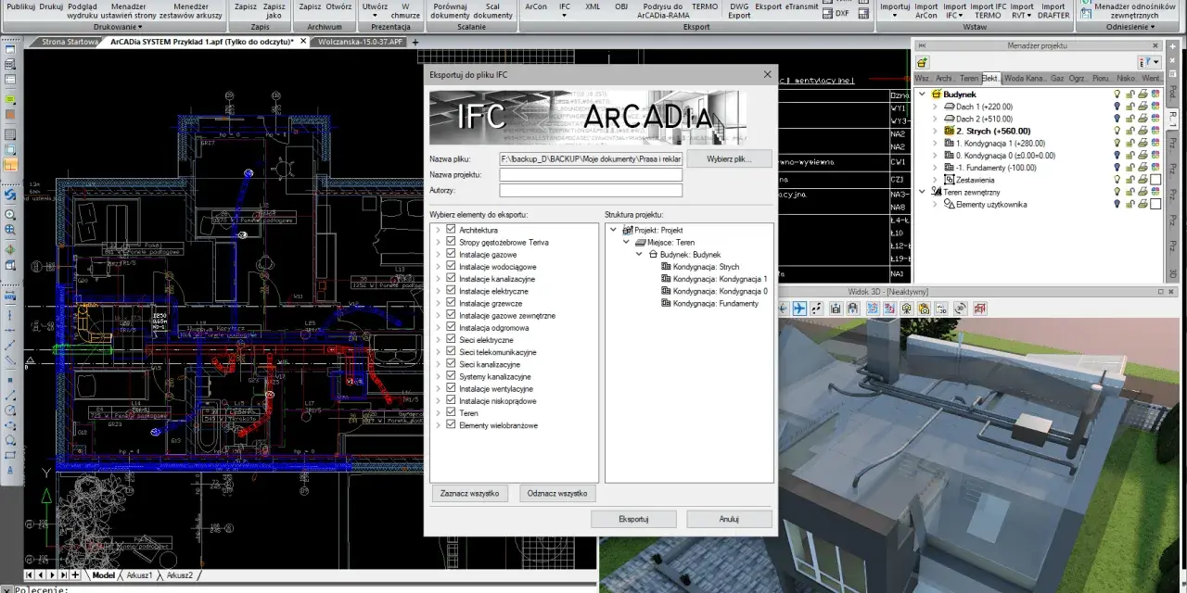This screenshot has width=1187, height=593.
Task: Click the R... 1 vertical side tab
Action: tap(1172, 118)
